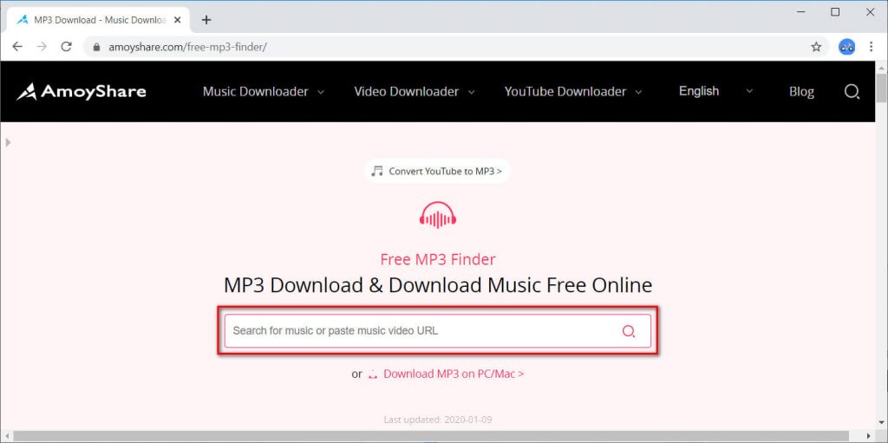Click MP3 Download & Download Music Free Online heading
The image size is (888, 443).
tap(438, 285)
